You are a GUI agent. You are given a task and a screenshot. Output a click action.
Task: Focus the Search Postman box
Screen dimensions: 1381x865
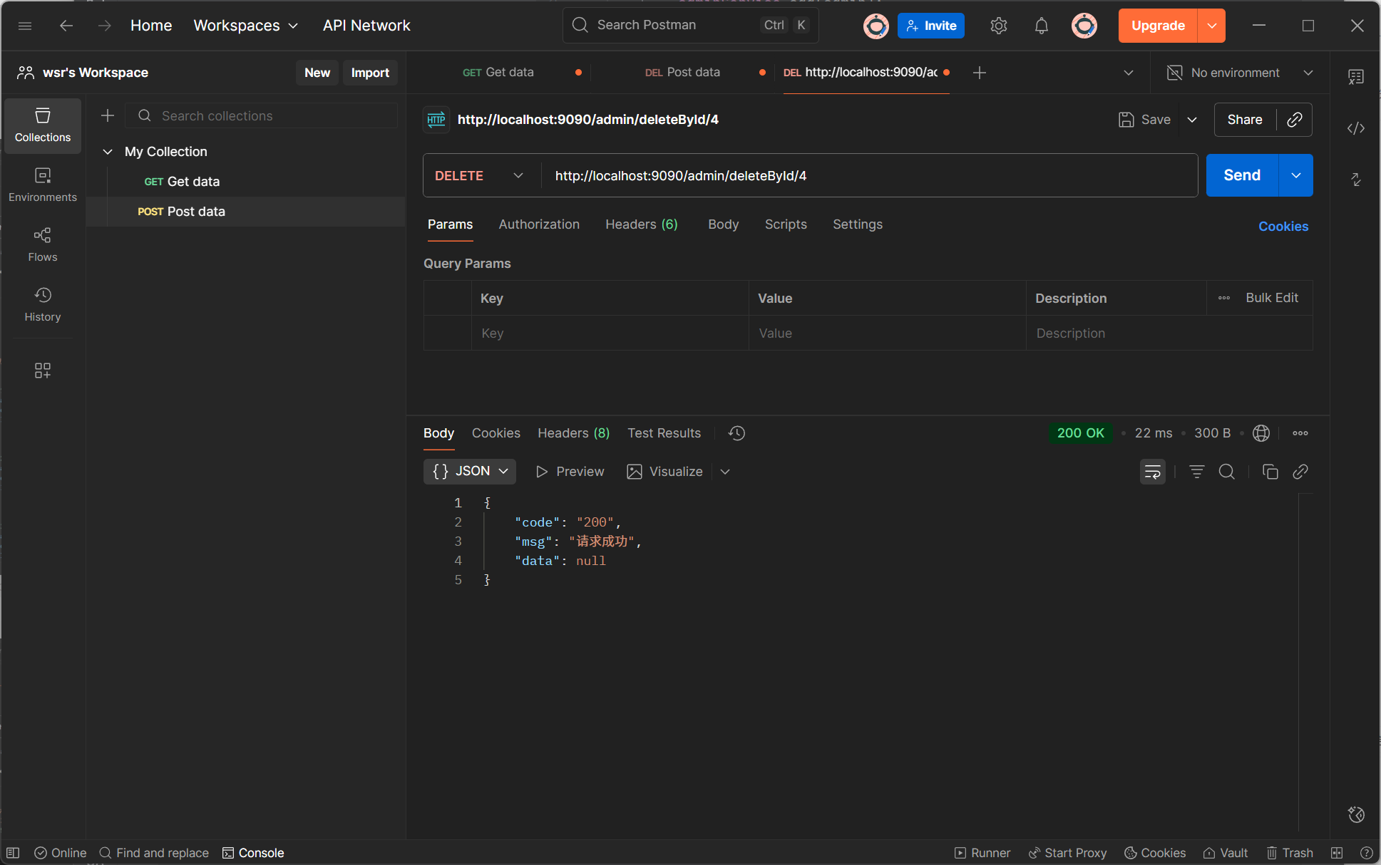(690, 26)
